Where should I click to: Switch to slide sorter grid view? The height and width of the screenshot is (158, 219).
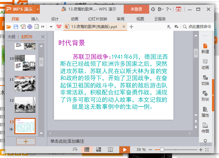pyautogui.click(x=99, y=149)
